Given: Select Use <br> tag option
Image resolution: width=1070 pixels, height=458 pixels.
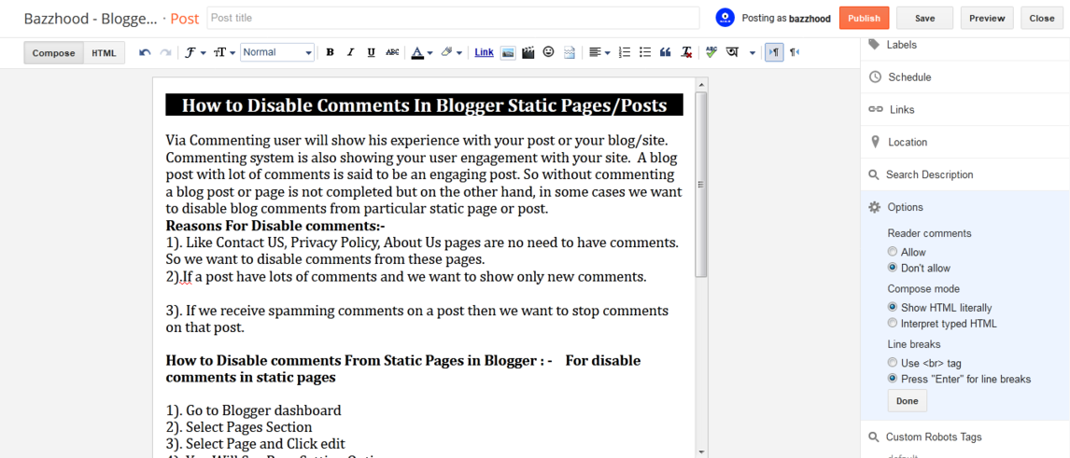Looking at the screenshot, I should coord(893,363).
